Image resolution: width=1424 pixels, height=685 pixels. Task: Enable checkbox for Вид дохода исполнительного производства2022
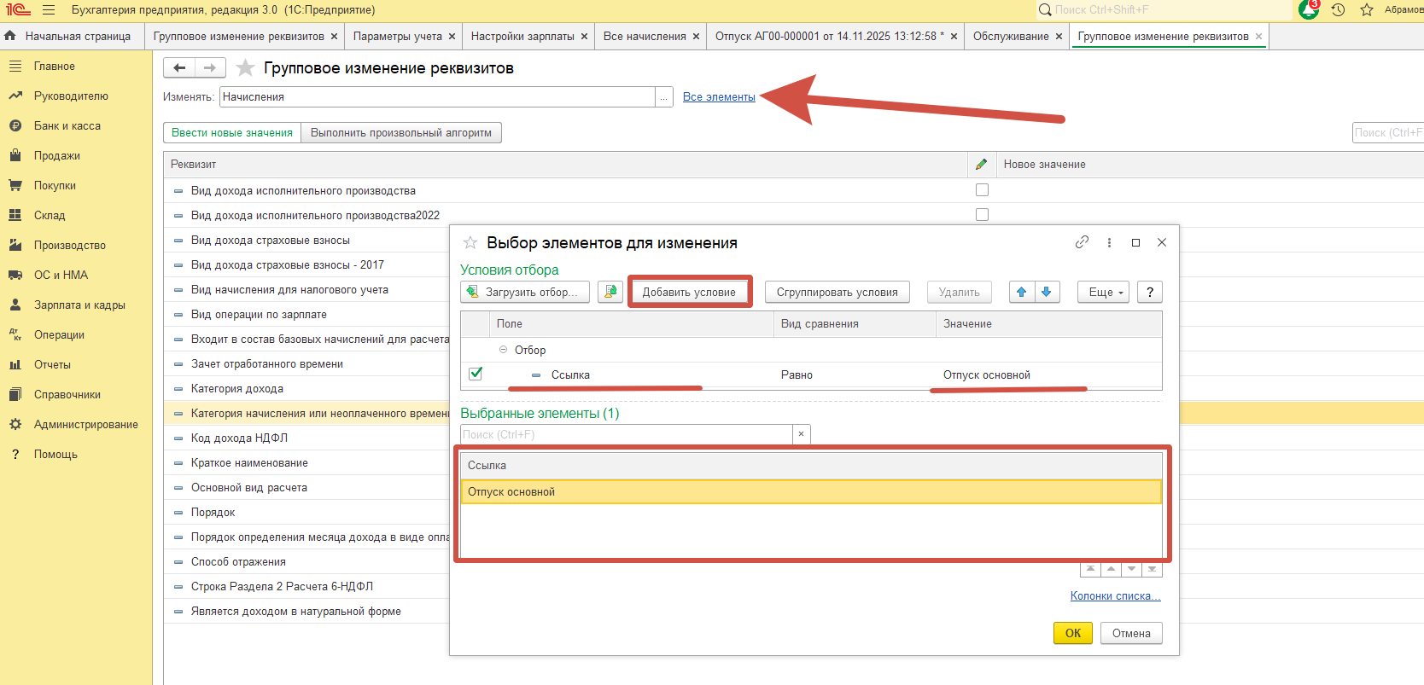[x=982, y=215]
